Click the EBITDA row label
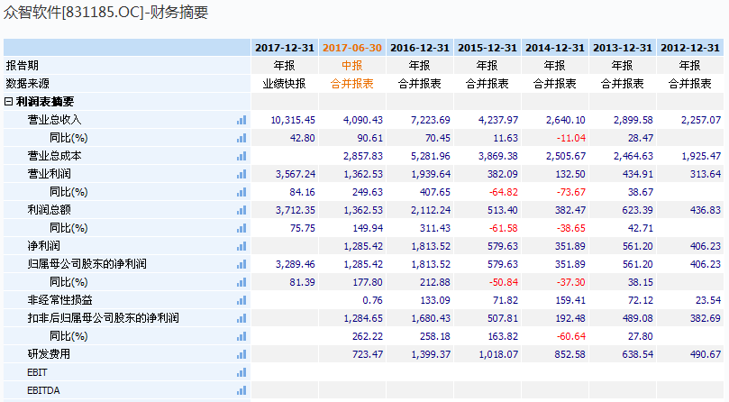 pos(43,390)
